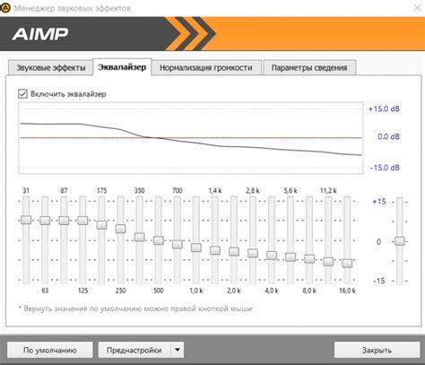Click the 16,0 k frequency label
The height and width of the screenshot is (365, 425).
[347, 291]
